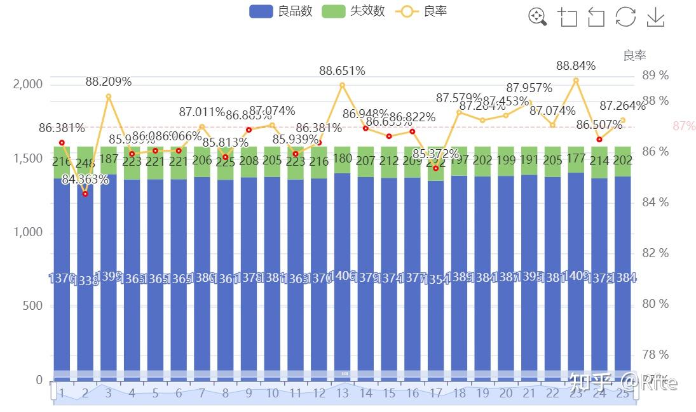Click the data label reading 88.651%
The width and height of the screenshot is (696, 412).
click(341, 71)
